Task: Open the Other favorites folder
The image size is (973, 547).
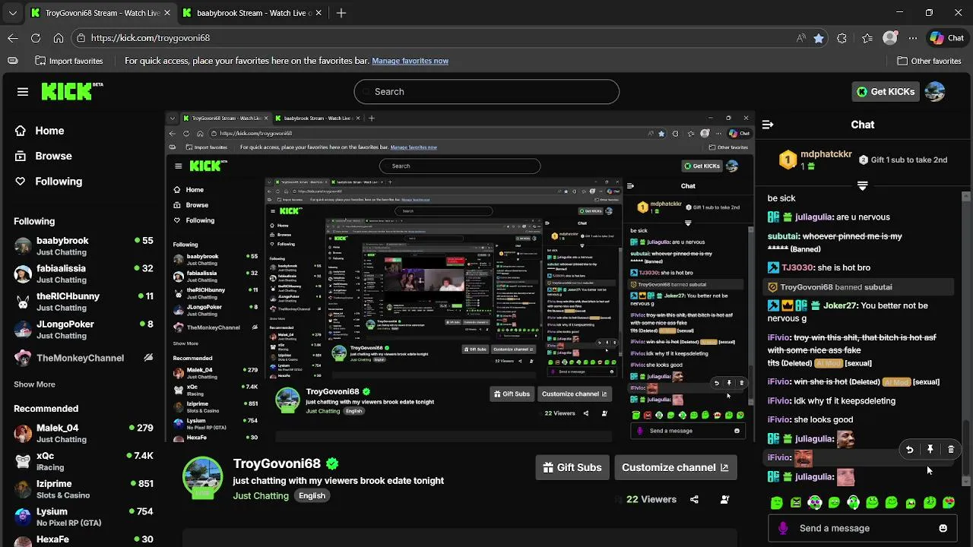Action: coord(929,61)
